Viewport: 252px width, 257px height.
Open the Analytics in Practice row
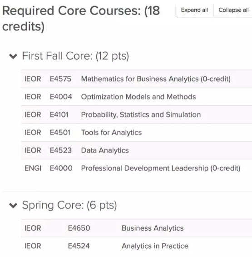(x=137, y=246)
